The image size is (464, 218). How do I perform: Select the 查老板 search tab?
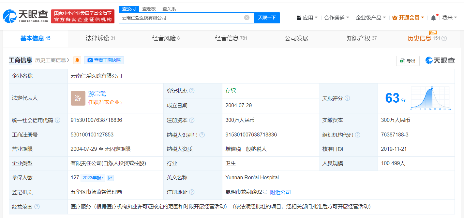tap(149, 9)
